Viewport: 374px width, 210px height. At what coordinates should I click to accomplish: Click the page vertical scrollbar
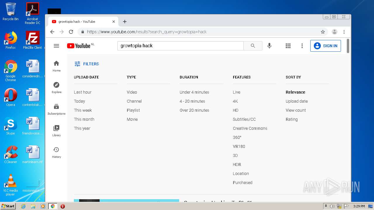point(348,46)
